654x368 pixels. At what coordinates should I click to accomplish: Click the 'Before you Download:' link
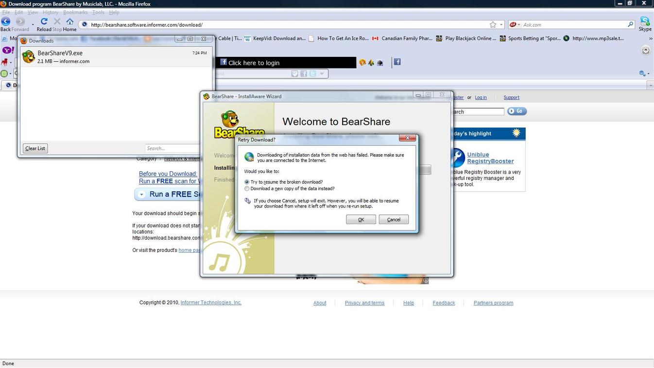[x=168, y=174]
